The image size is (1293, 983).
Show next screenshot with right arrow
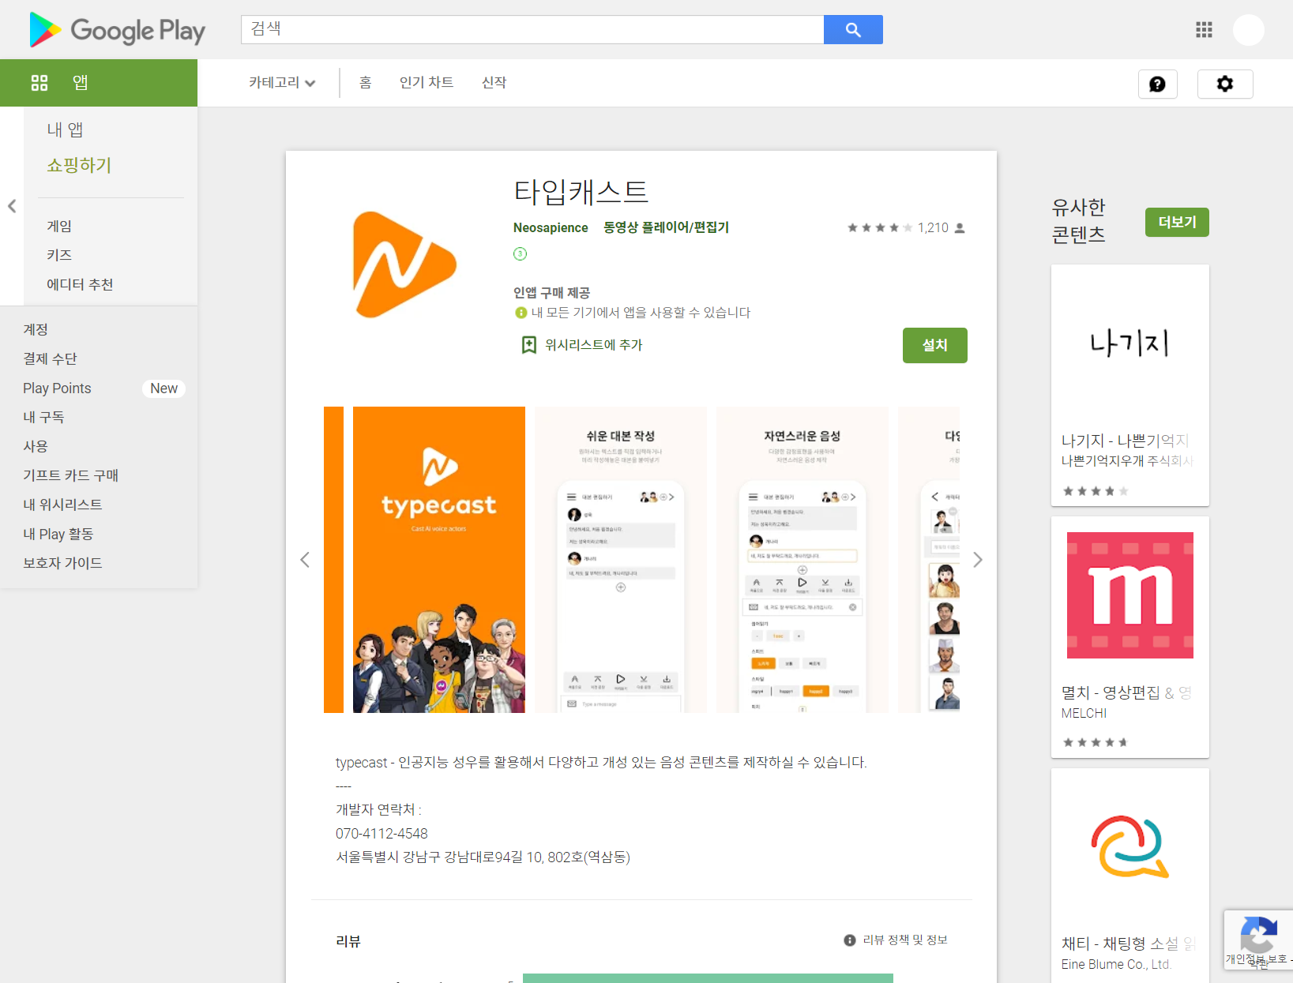978,560
